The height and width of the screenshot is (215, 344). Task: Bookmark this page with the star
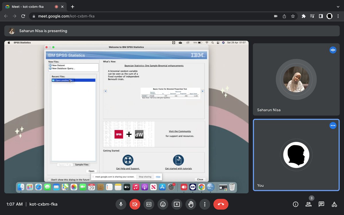point(293,16)
